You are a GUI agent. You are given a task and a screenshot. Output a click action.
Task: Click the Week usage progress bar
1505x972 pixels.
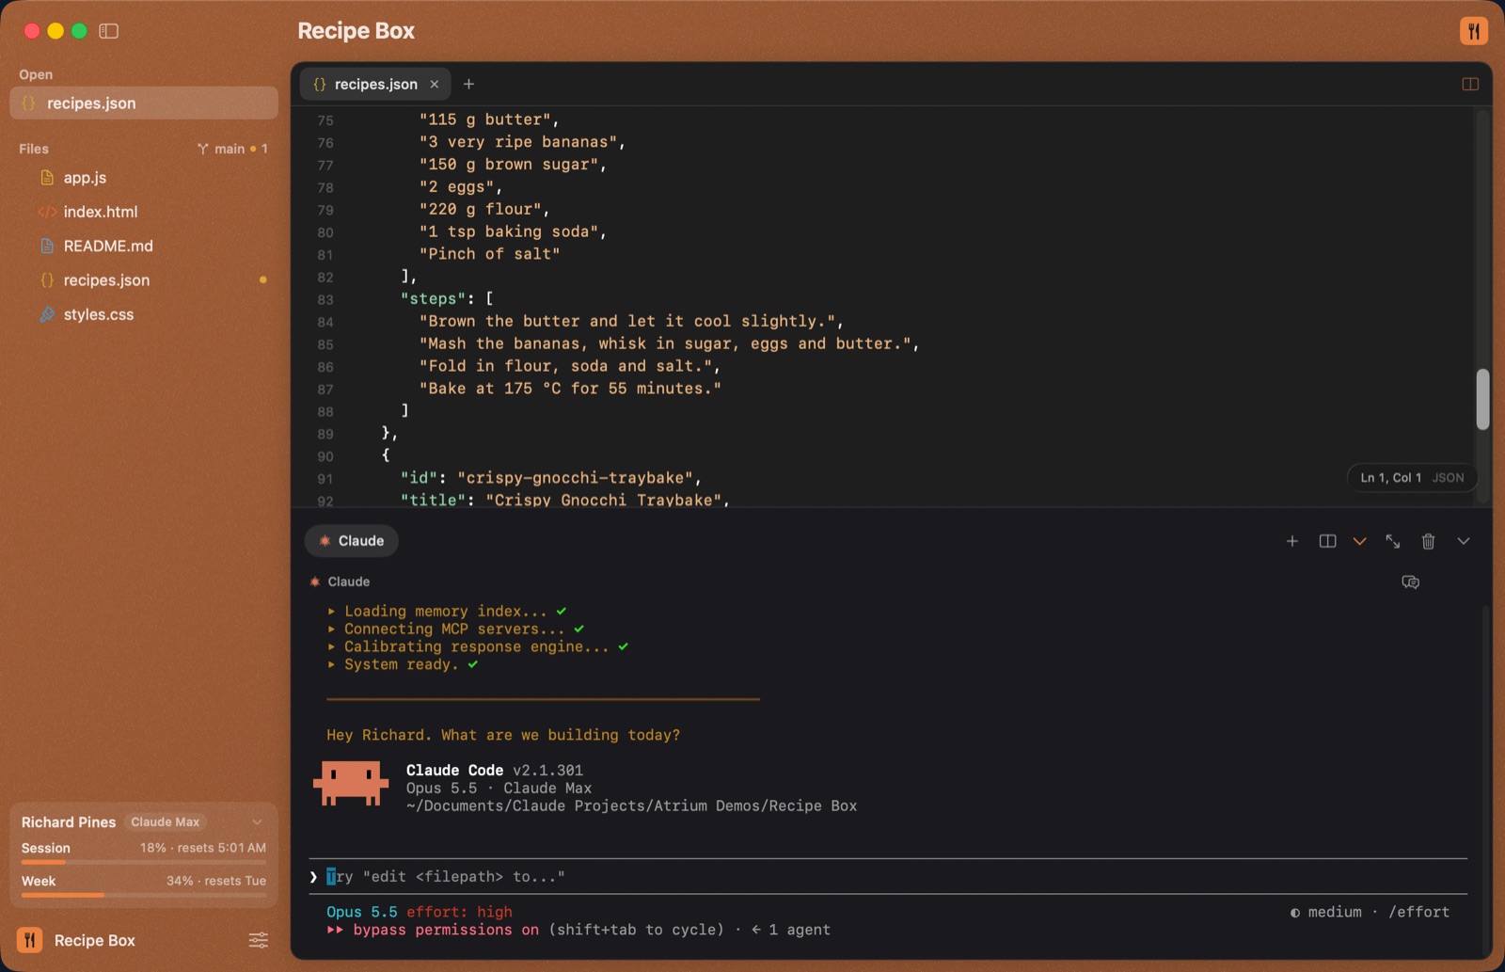144,895
